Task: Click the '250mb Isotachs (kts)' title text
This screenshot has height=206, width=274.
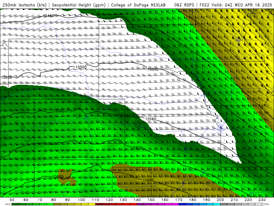Action: (x=24, y=5)
